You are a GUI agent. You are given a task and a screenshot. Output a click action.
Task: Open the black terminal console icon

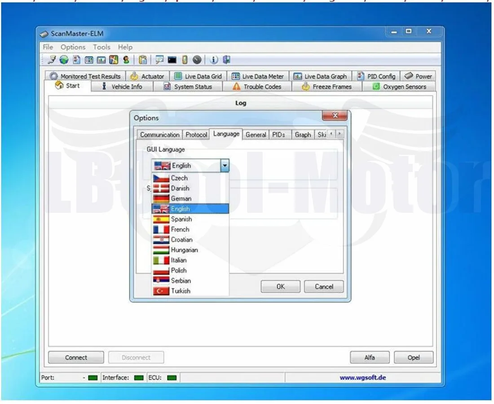(172, 60)
